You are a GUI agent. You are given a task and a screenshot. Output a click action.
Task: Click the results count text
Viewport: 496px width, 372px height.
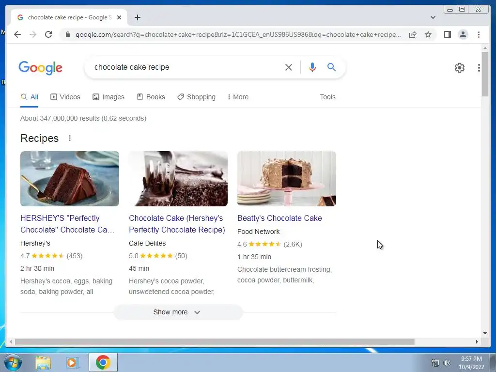coord(83,118)
